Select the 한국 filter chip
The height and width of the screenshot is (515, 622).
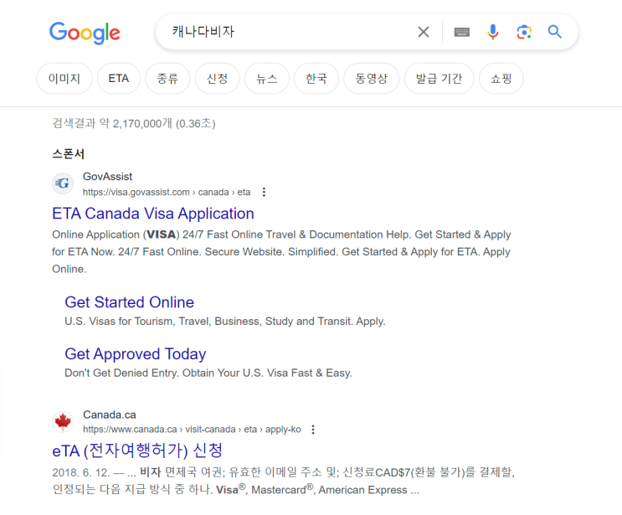[316, 79]
